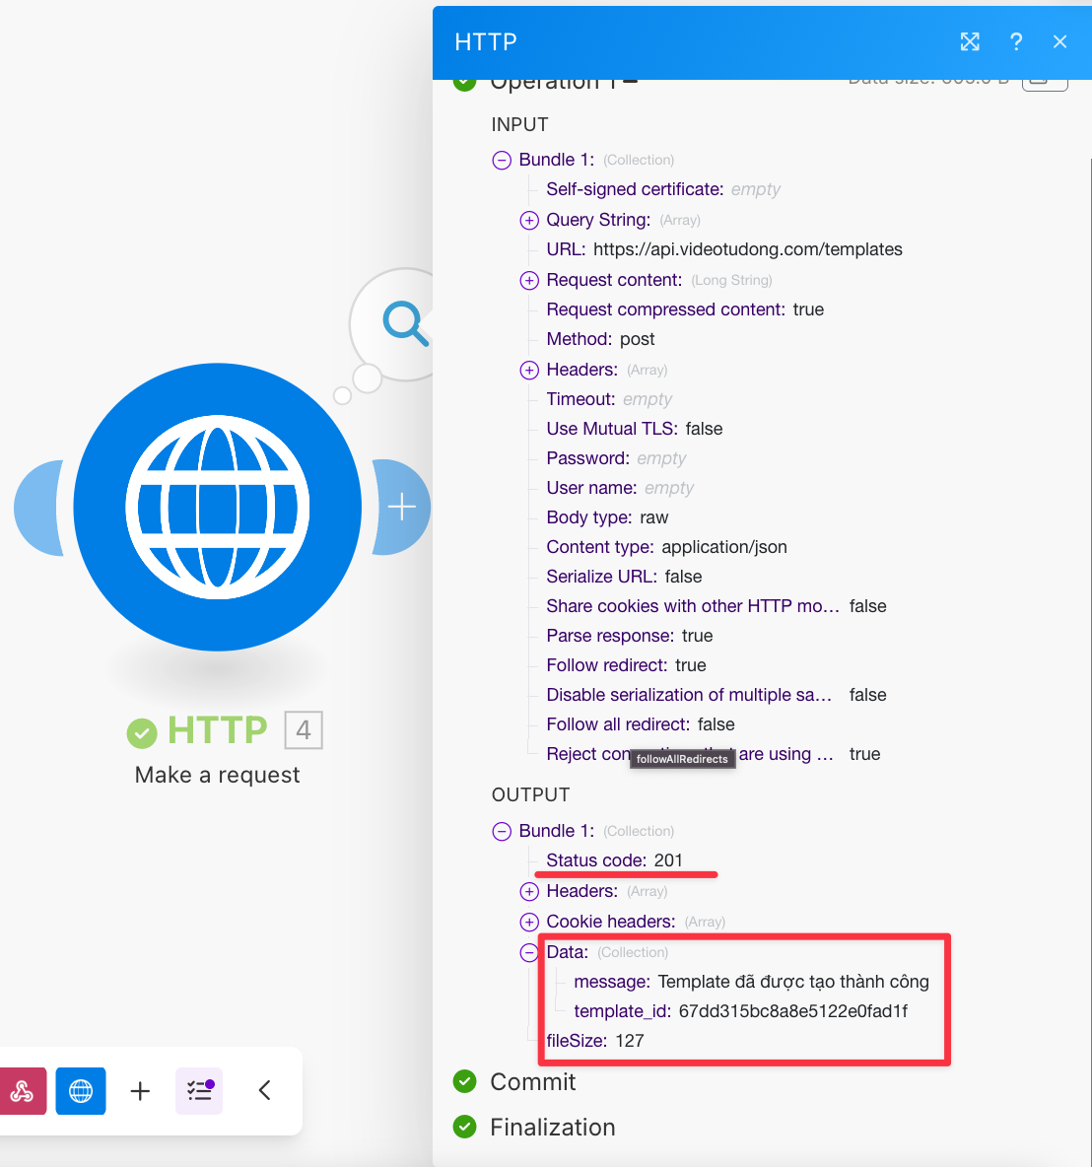Collapse the OUTPUT Bundle 1 collection
This screenshot has height=1167, width=1092.
(502, 831)
